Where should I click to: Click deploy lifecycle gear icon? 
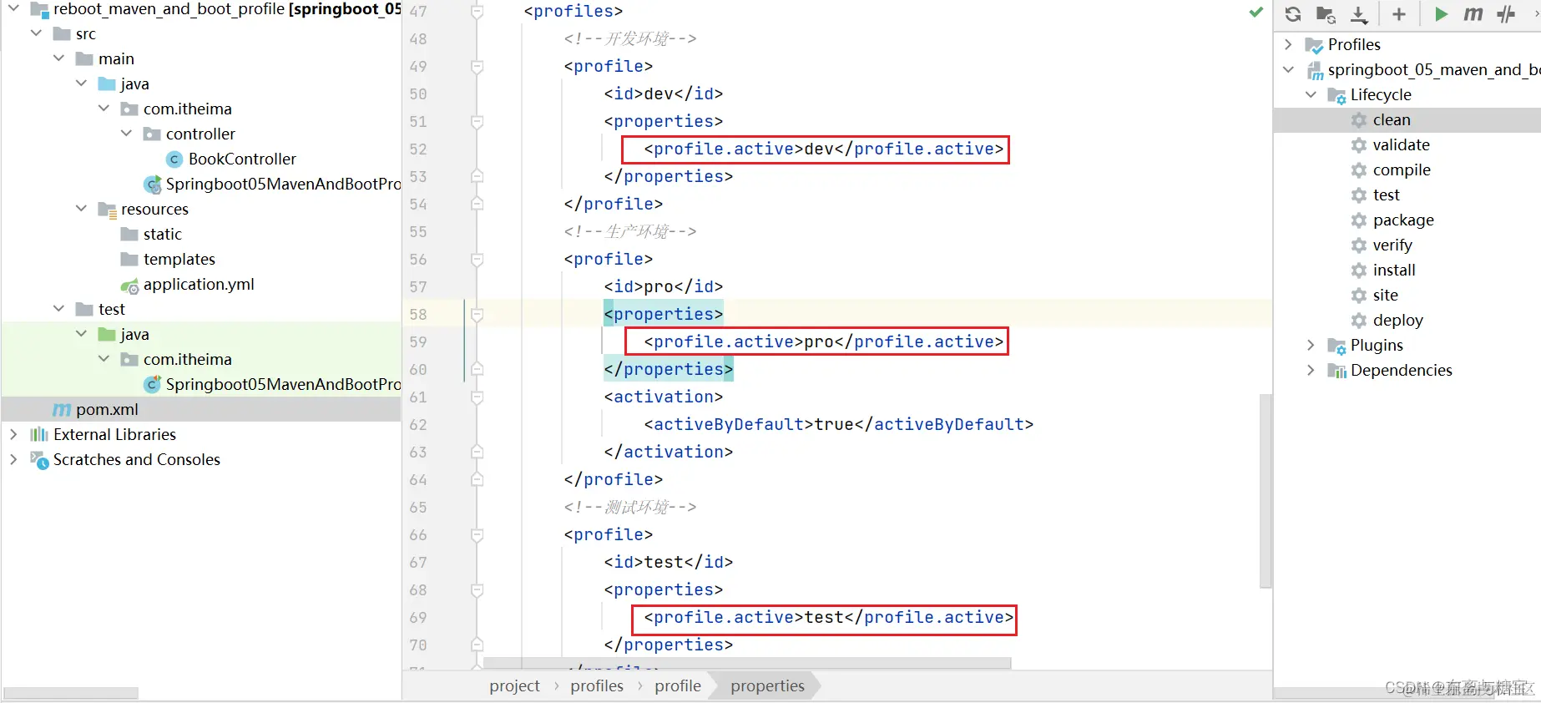[1359, 321]
